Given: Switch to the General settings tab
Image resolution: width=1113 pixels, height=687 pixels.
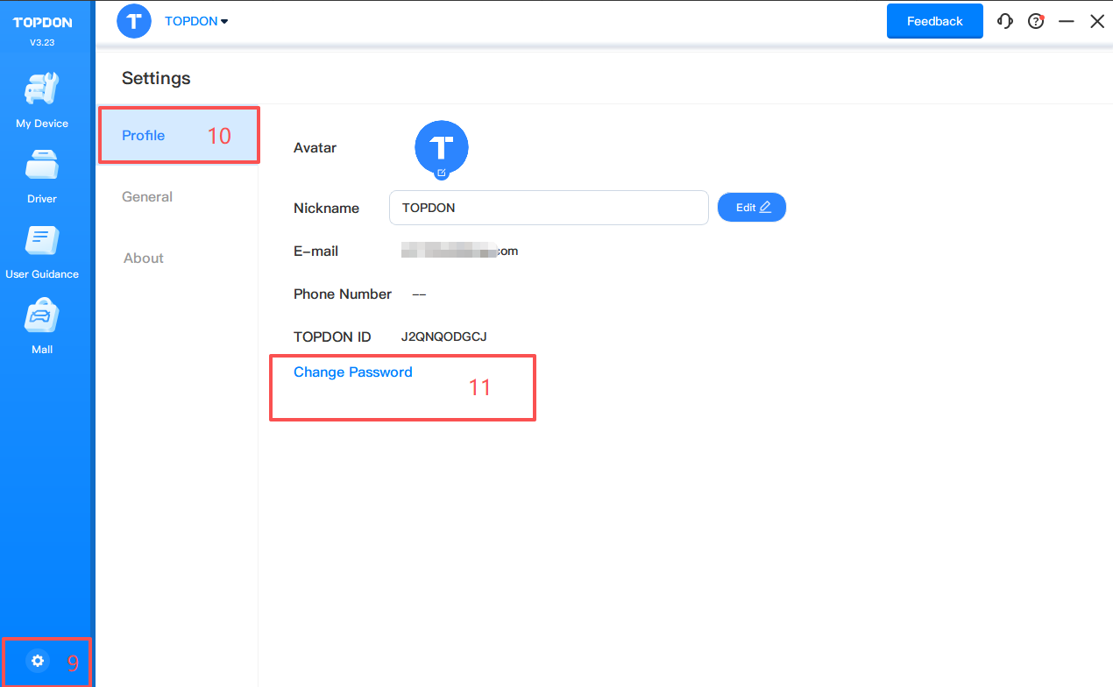Looking at the screenshot, I should point(147,197).
